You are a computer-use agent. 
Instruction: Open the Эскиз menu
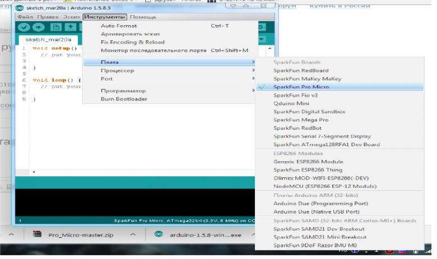click(71, 17)
